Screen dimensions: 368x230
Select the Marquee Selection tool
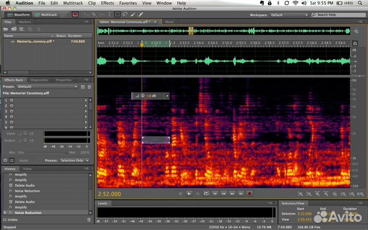click(x=118, y=15)
